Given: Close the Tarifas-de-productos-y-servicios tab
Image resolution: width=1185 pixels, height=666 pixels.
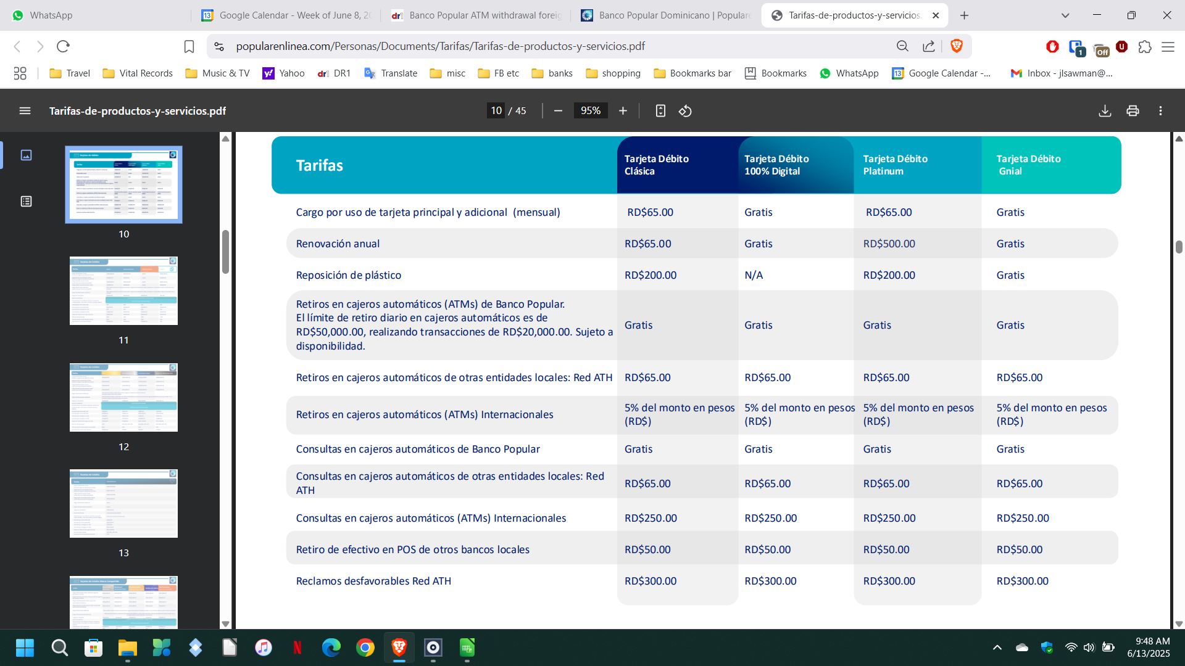Looking at the screenshot, I should pyautogui.click(x=936, y=15).
